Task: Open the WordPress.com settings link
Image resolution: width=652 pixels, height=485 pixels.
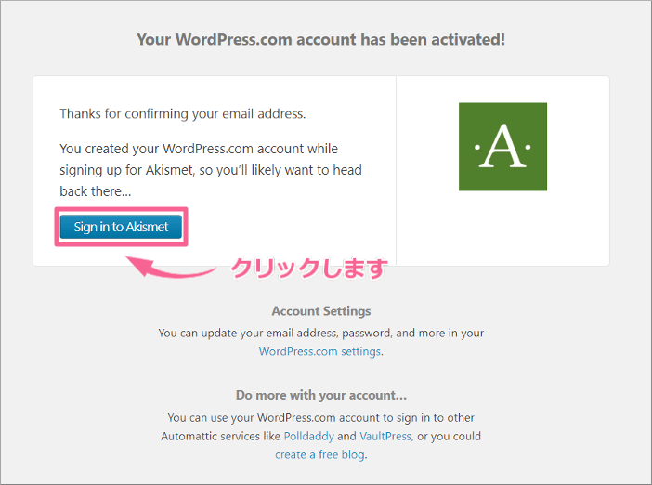Action: pos(319,351)
